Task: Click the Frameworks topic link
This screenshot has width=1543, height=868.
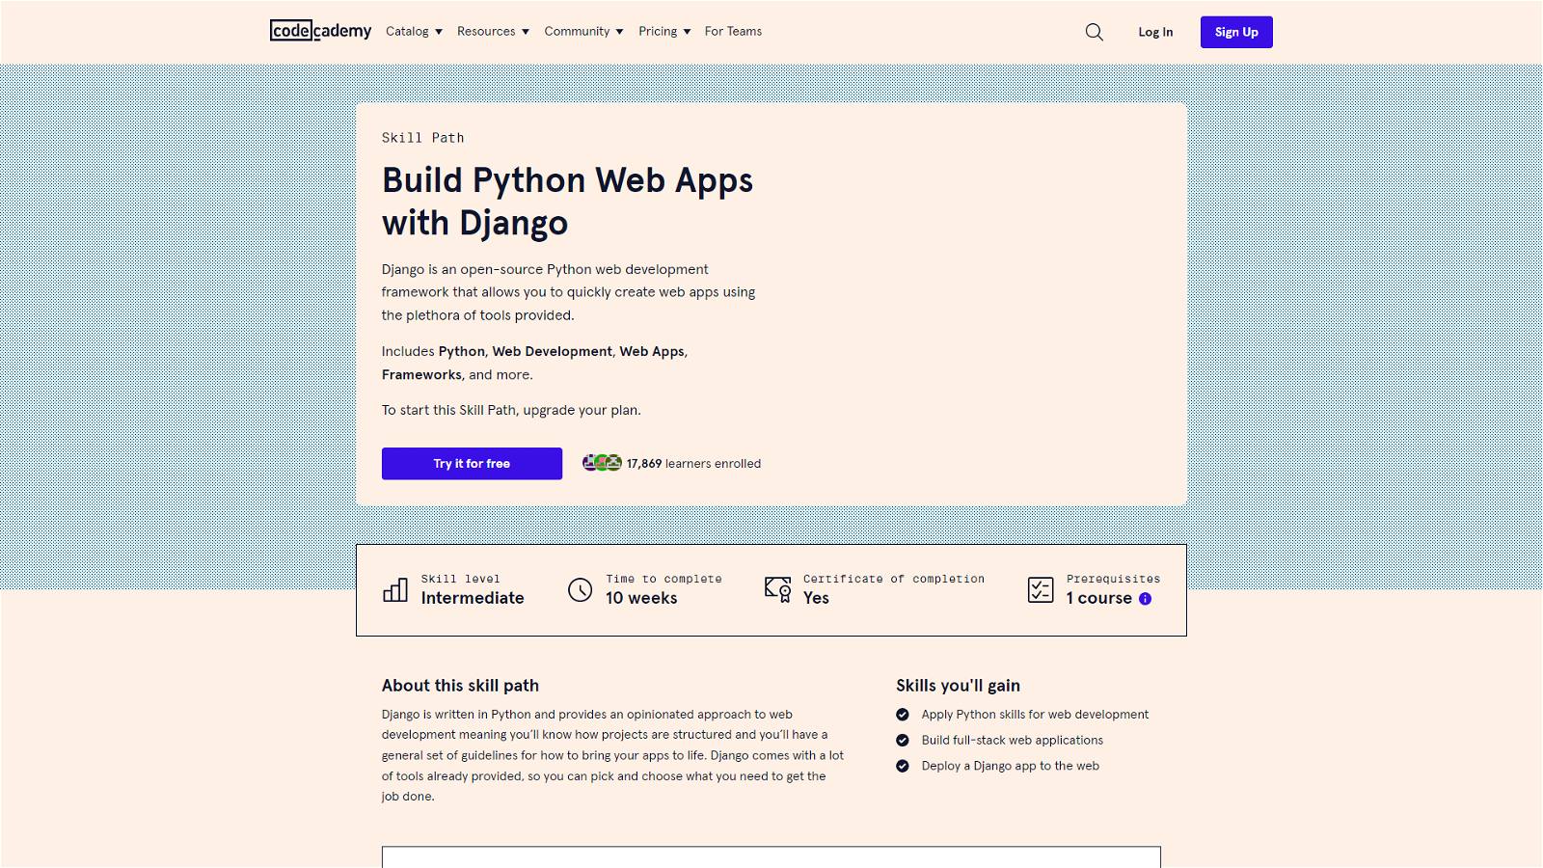Action: 421,375
